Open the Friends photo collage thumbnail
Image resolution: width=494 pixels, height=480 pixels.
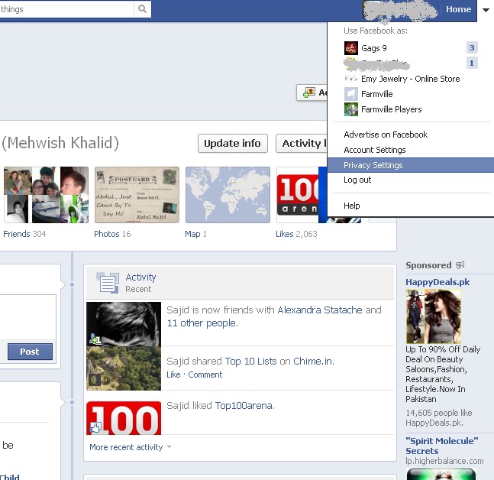point(46,195)
